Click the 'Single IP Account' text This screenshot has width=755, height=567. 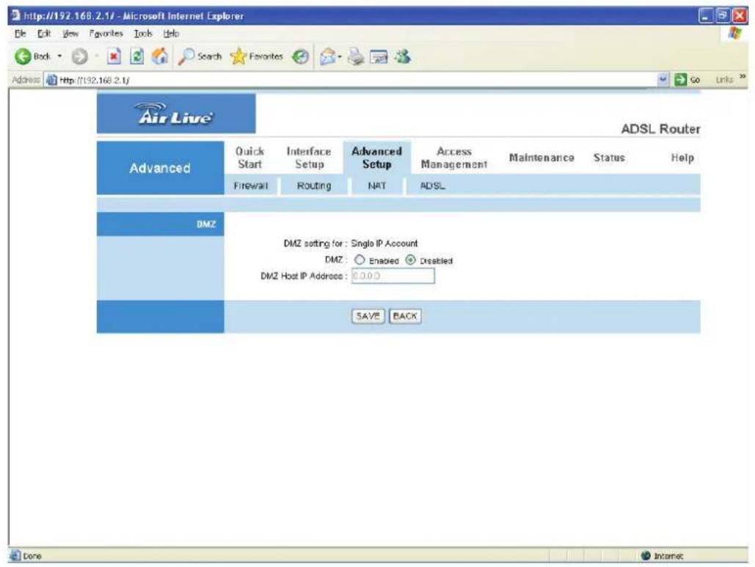384,244
